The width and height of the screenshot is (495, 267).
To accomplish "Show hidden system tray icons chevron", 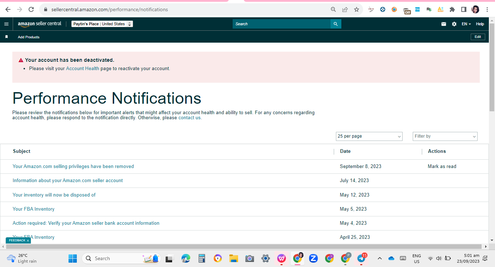I will point(379,258).
